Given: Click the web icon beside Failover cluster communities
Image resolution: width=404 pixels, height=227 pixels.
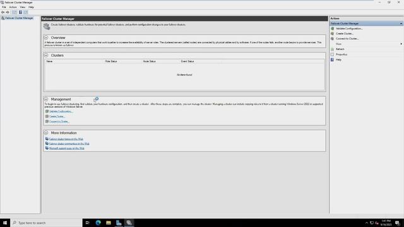Looking at the screenshot, I should 47,143.
